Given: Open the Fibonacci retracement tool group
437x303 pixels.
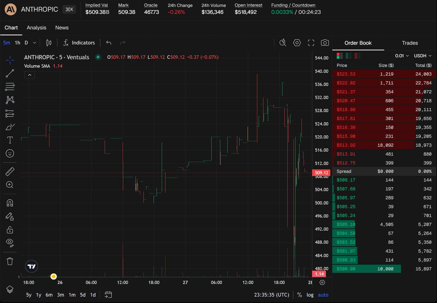Looking at the screenshot, I should [10, 87].
